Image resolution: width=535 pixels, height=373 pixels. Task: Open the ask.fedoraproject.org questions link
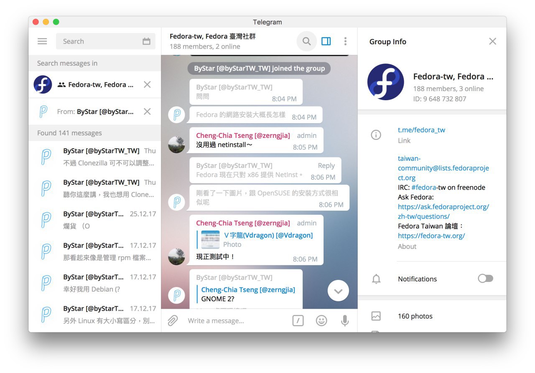point(443,211)
